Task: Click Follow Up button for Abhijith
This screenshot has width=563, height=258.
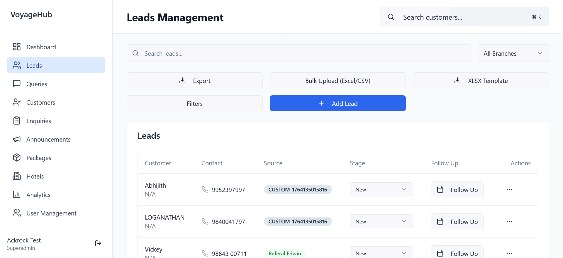Action: [457, 189]
